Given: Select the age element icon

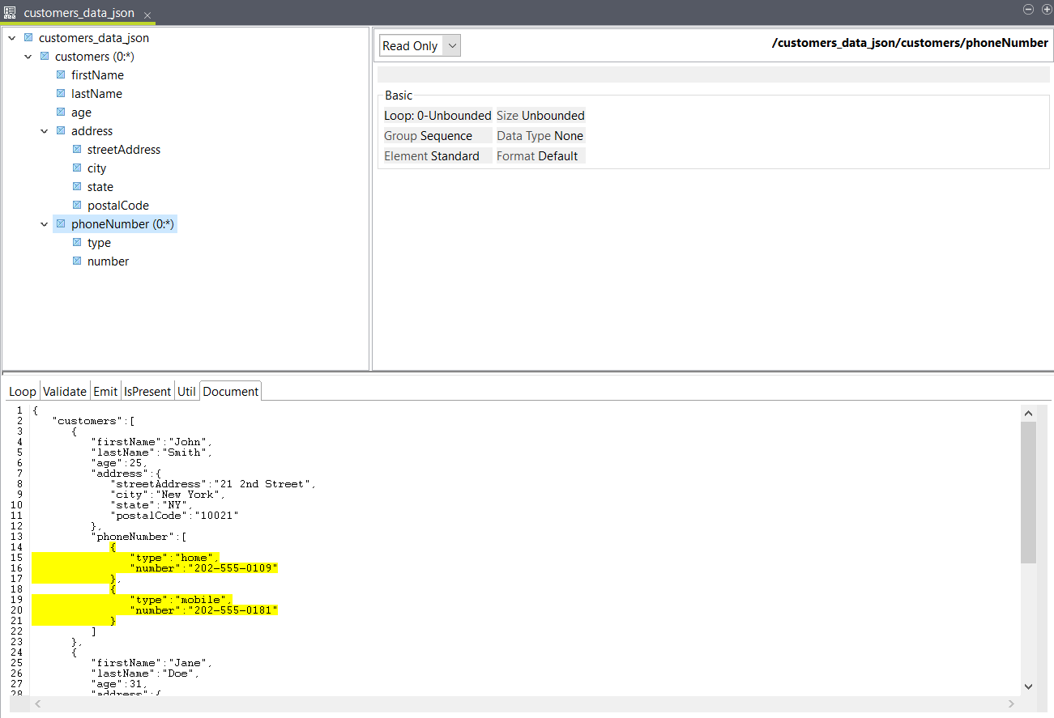Looking at the screenshot, I should tap(61, 112).
